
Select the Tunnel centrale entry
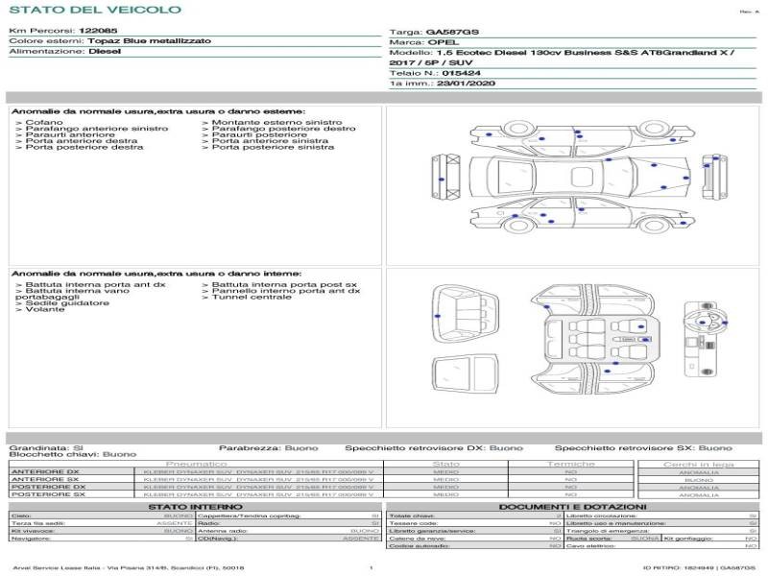[x=247, y=297]
